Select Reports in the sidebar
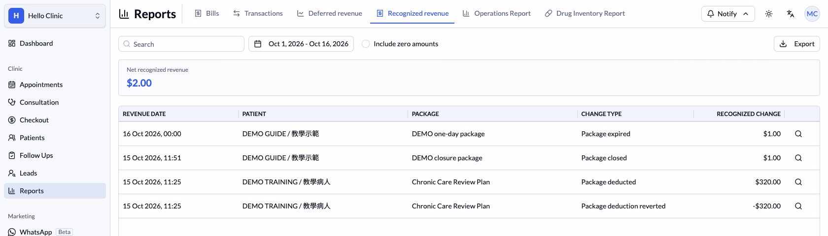This screenshot has height=236, width=828. click(55, 191)
